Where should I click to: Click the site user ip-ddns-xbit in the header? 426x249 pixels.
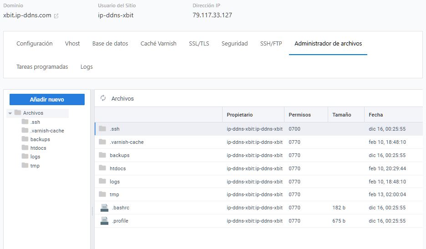tap(116, 15)
